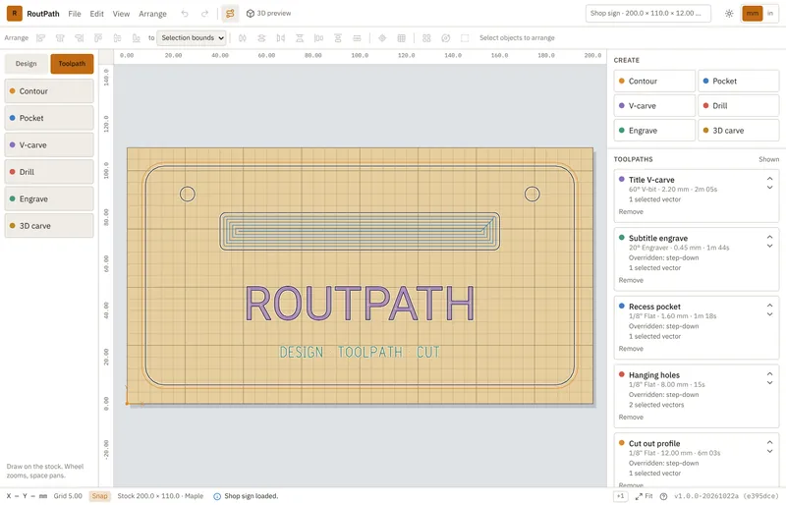Click the help icon in status bar
Image resolution: width=786 pixels, height=505 pixels.
663,496
